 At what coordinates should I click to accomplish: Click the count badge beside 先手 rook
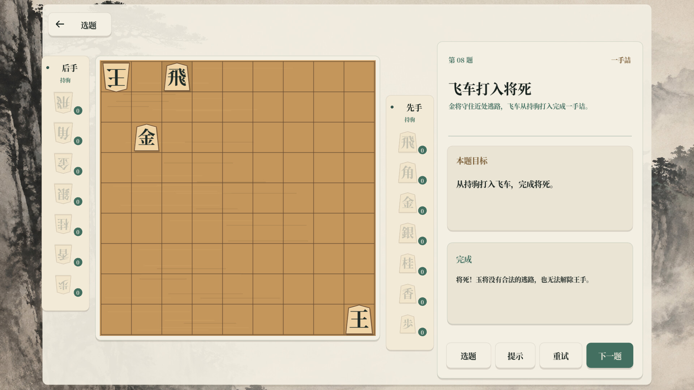pos(422,150)
